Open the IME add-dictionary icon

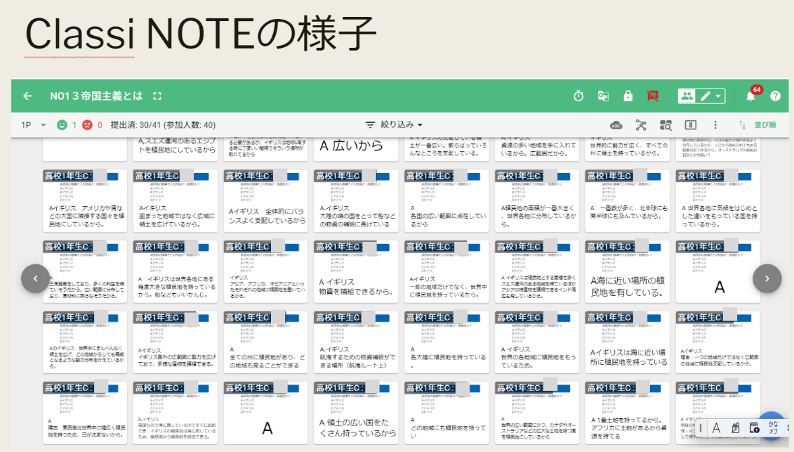click(x=754, y=428)
